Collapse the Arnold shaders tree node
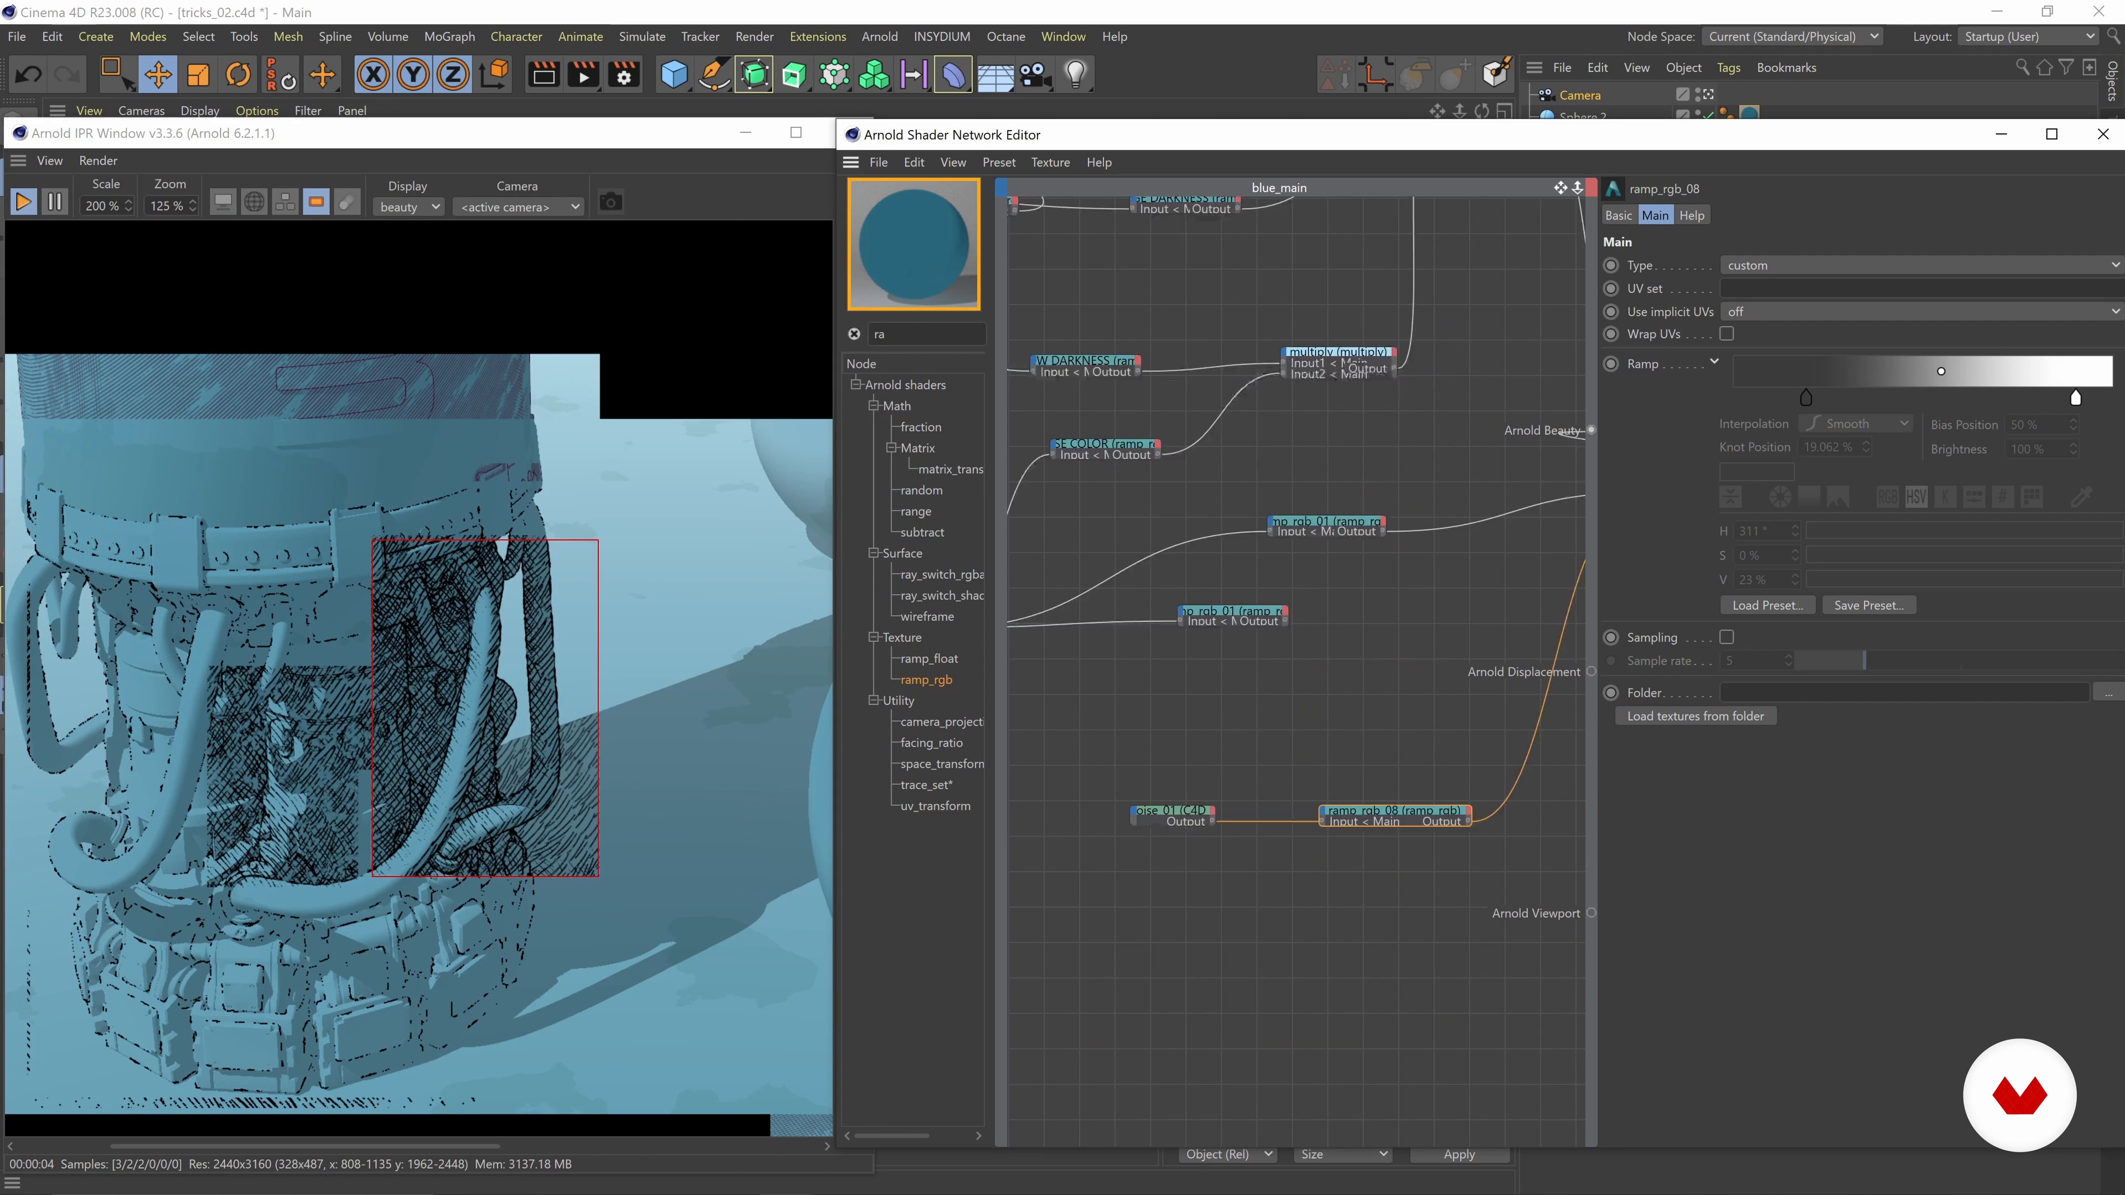 856,385
